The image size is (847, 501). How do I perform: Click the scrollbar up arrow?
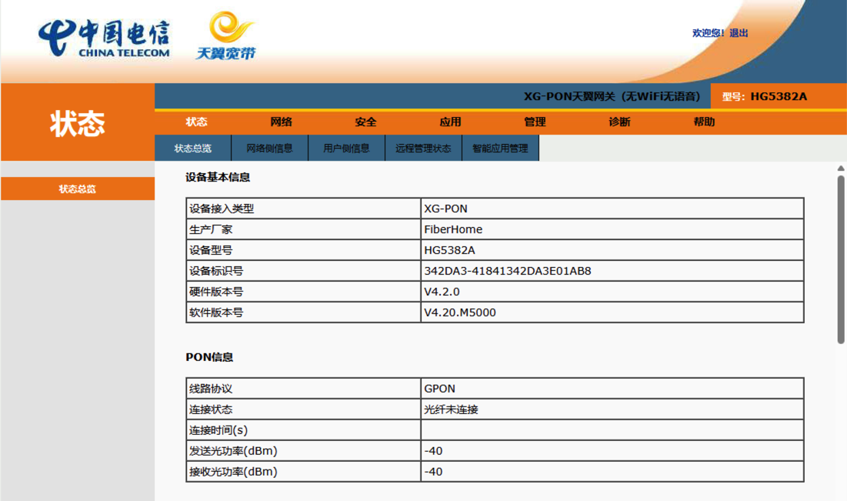pos(841,169)
